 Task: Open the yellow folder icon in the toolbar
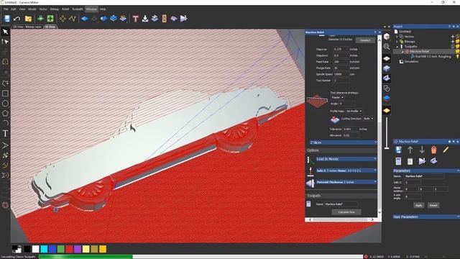coord(29,19)
